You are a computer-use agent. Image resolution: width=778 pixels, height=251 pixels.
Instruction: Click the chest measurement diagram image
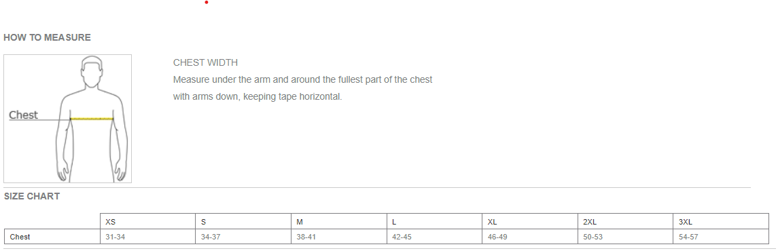[67, 119]
